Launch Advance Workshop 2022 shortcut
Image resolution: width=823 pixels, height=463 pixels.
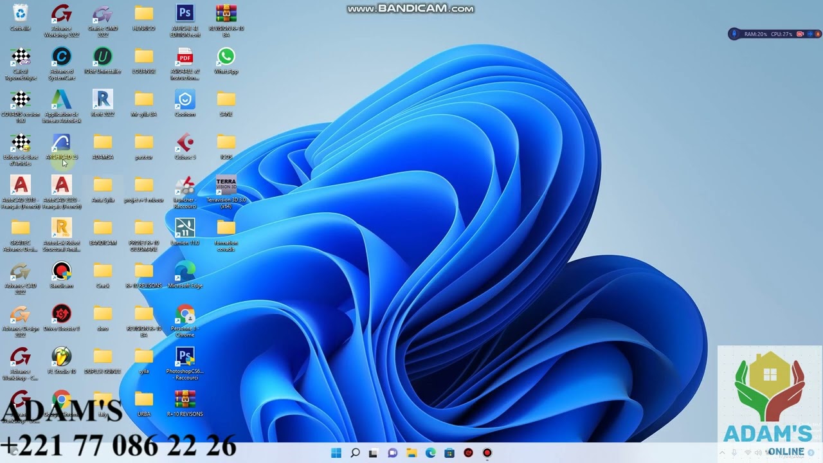pyautogui.click(x=62, y=21)
